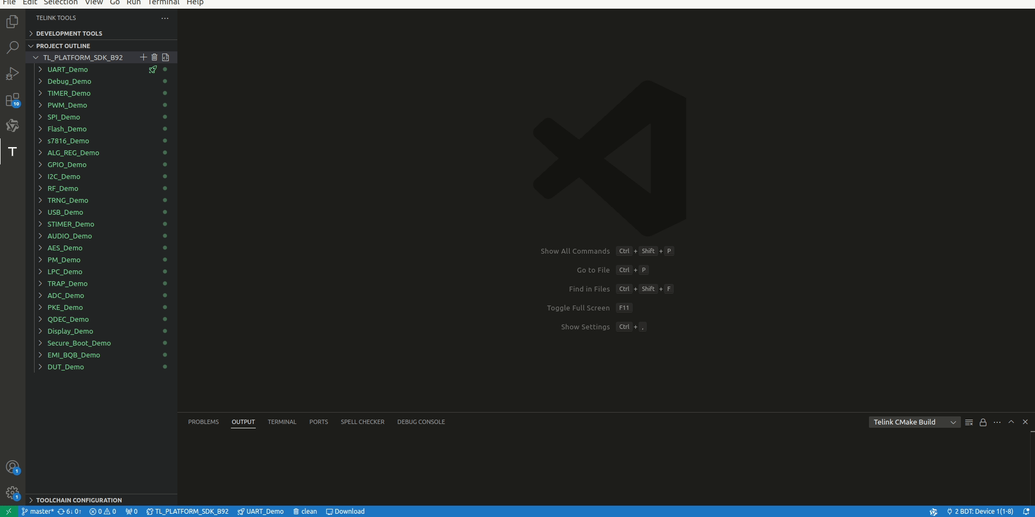Screen dimensions: 1035x517
Task: Clear the output panel
Action: (969, 422)
